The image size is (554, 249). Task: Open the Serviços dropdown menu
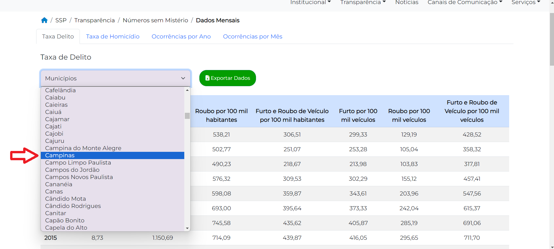point(526,3)
